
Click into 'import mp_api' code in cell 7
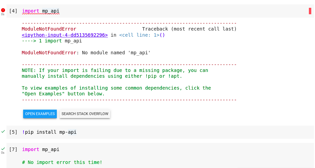[x=41, y=150]
